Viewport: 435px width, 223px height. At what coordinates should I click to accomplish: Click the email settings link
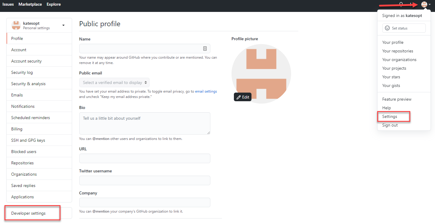[x=206, y=91]
